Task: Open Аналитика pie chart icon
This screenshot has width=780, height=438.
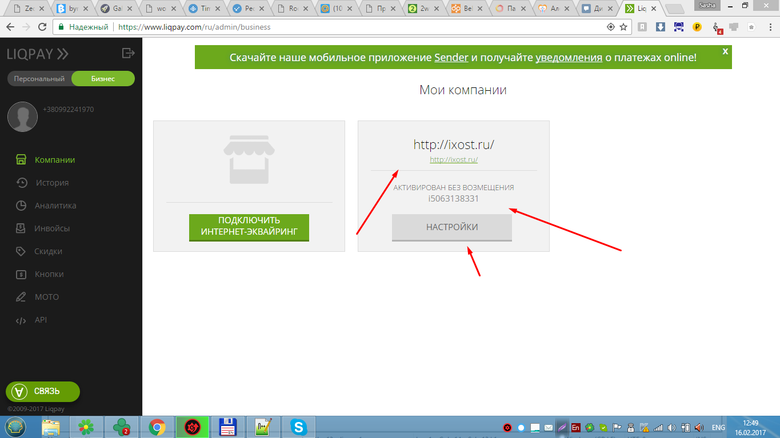Action: coord(21,206)
